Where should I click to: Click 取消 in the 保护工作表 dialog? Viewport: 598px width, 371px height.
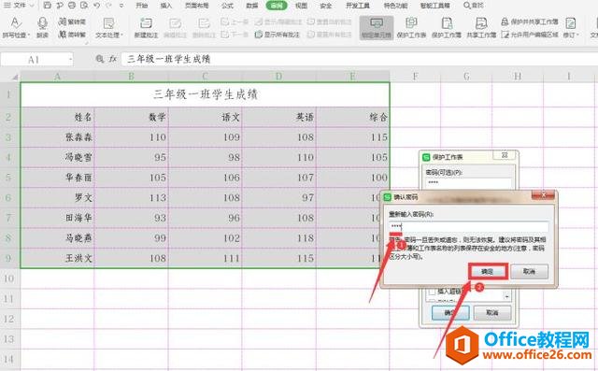point(492,313)
